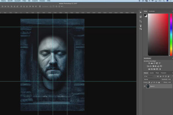This screenshot has width=173, height=115.
Task: Filter layers by smart objects
Action: point(168,76)
